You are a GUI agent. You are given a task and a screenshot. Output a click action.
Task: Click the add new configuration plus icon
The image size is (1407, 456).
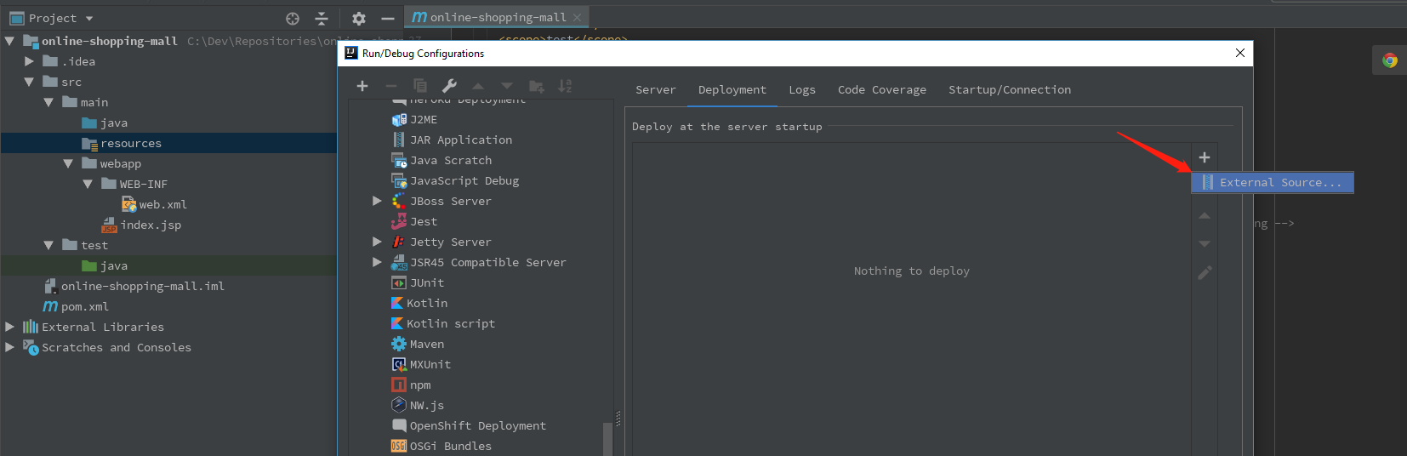[362, 86]
